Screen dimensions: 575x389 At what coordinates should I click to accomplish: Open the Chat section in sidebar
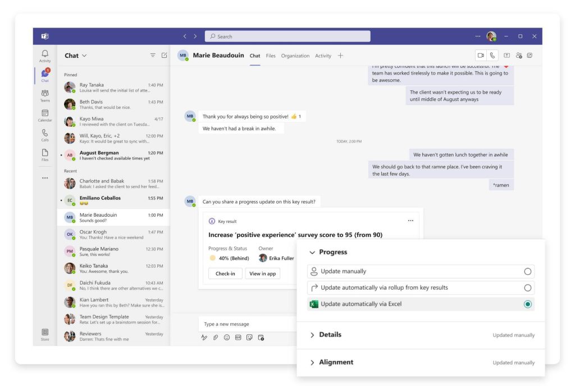click(x=45, y=76)
